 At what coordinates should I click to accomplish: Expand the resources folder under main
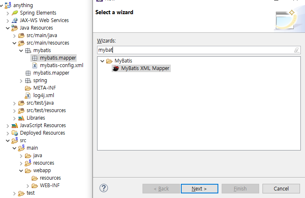tap(21, 163)
